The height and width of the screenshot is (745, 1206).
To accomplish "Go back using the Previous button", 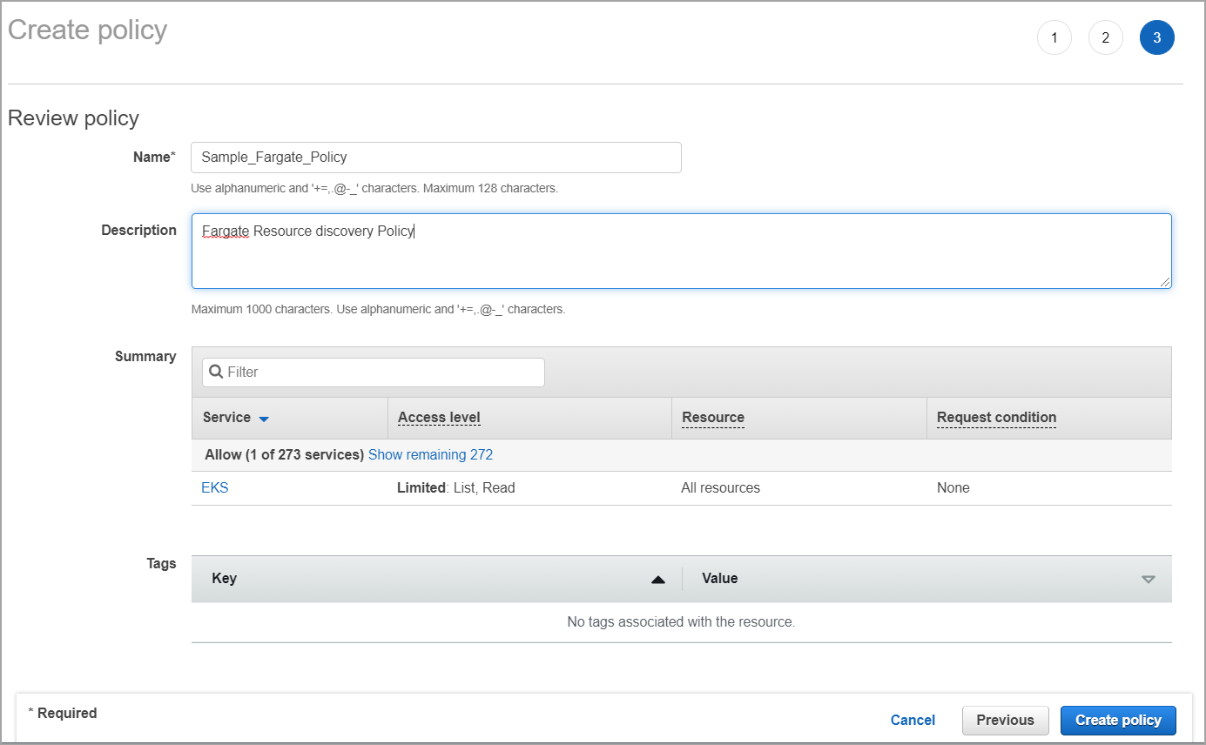I will [x=1005, y=720].
